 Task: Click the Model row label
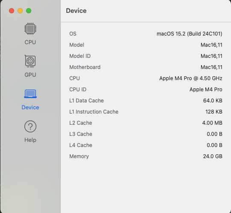pos(77,45)
